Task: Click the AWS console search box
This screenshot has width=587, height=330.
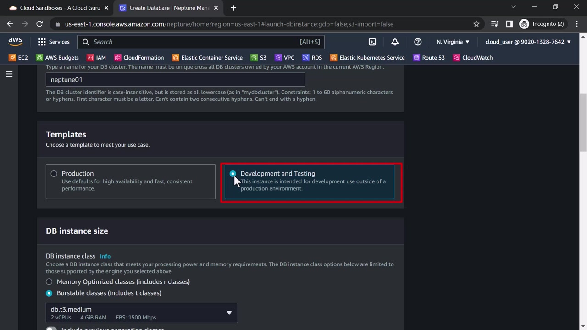Action: [x=201, y=42]
